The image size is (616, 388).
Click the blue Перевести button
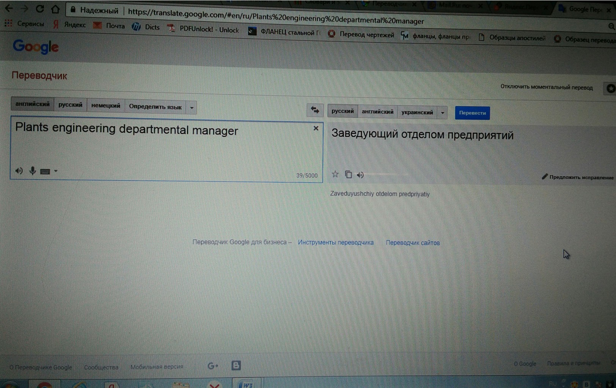[x=472, y=113]
